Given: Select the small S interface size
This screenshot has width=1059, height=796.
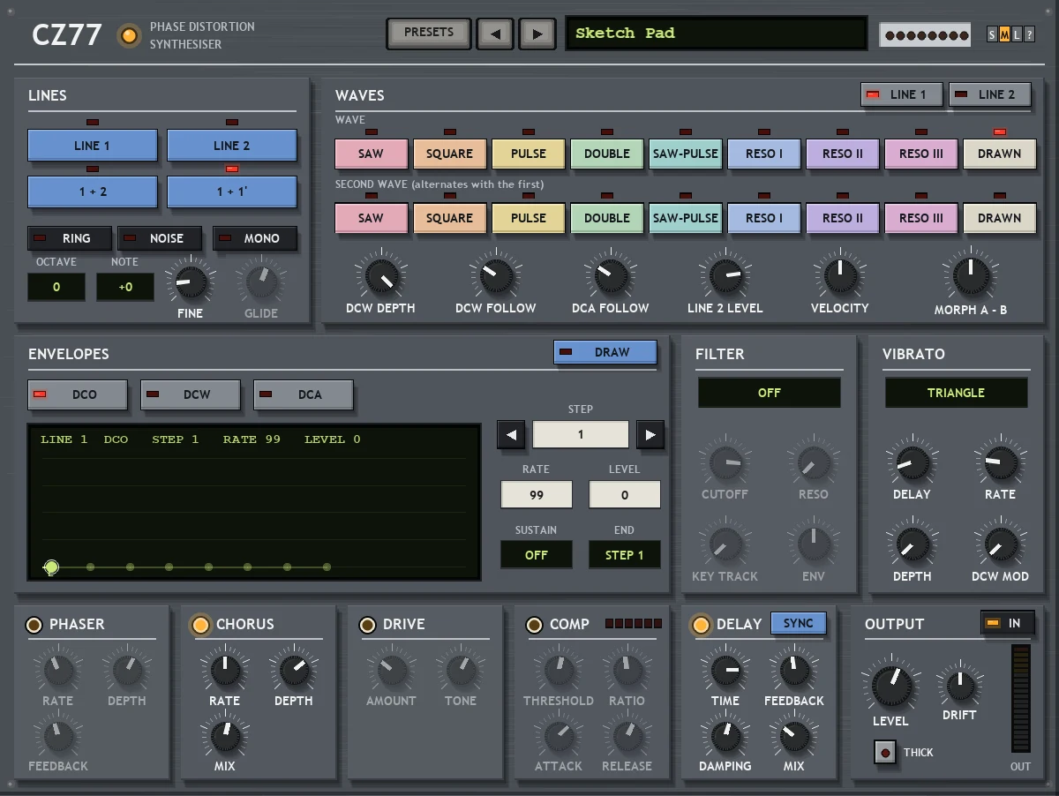Looking at the screenshot, I should pyautogui.click(x=993, y=35).
